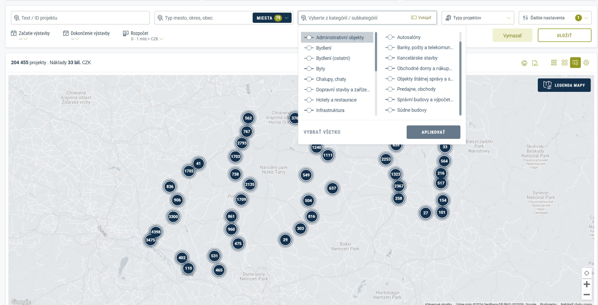Screen dimensions: 598x305
Task: Zoom in on the map with plus
Action: click(x=586, y=284)
